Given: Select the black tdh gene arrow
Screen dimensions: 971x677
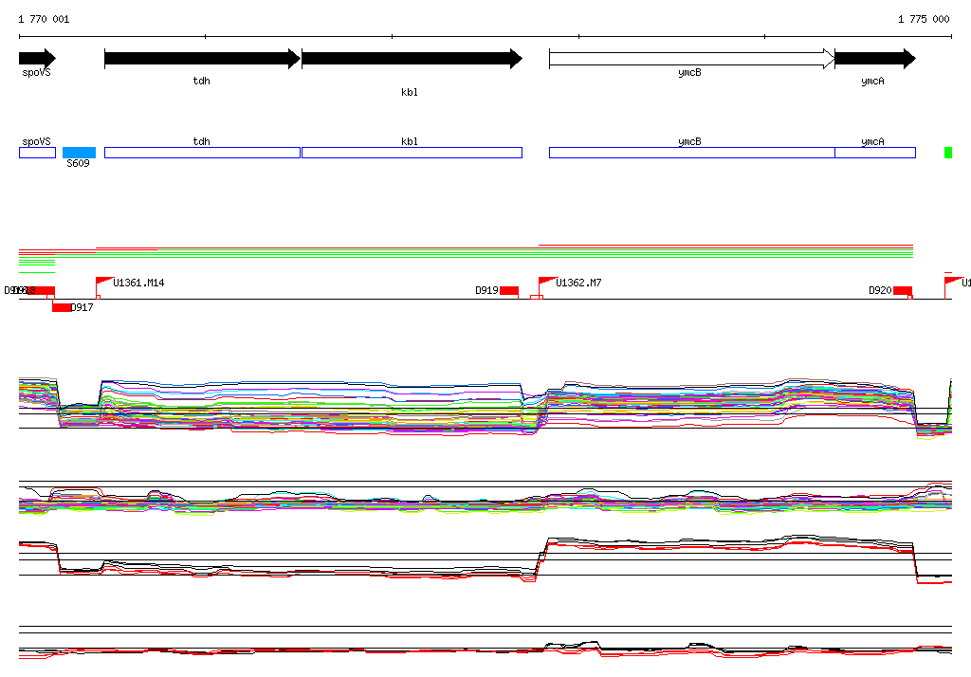Looking at the screenshot, I should point(203,58).
